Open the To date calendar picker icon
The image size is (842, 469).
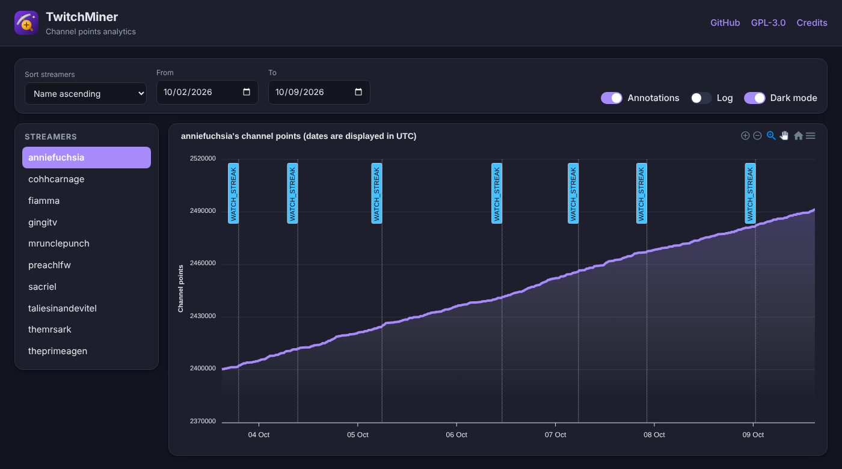[358, 92]
